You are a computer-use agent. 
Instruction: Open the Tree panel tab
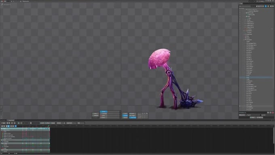(241, 4)
